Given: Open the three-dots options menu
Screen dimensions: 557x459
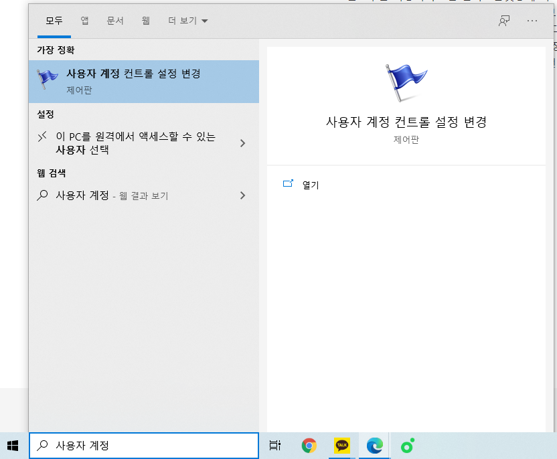Looking at the screenshot, I should [532, 21].
